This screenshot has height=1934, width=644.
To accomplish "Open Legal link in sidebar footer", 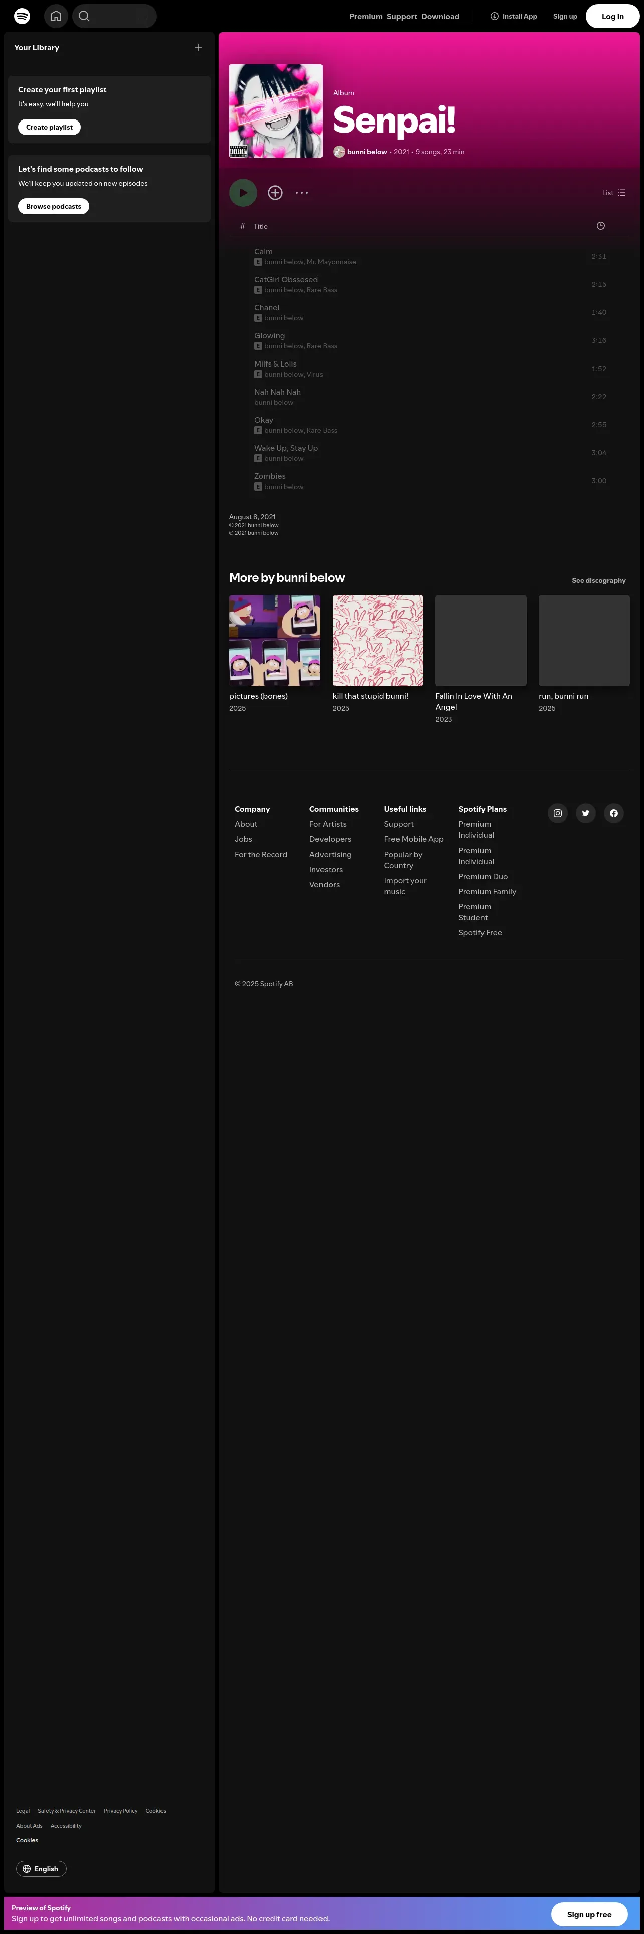I will click(x=23, y=1811).
